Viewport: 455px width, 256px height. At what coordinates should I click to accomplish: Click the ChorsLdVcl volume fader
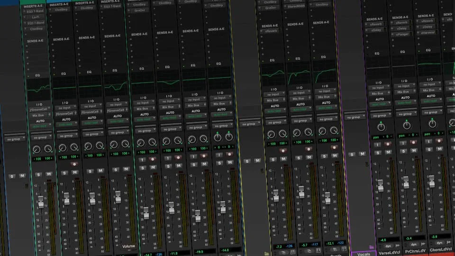pyautogui.click(x=432, y=181)
